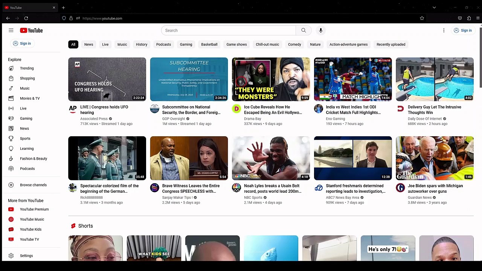Click the magnifier search button
The height and width of the screenshot is (271, 482).
coord(304,30)
